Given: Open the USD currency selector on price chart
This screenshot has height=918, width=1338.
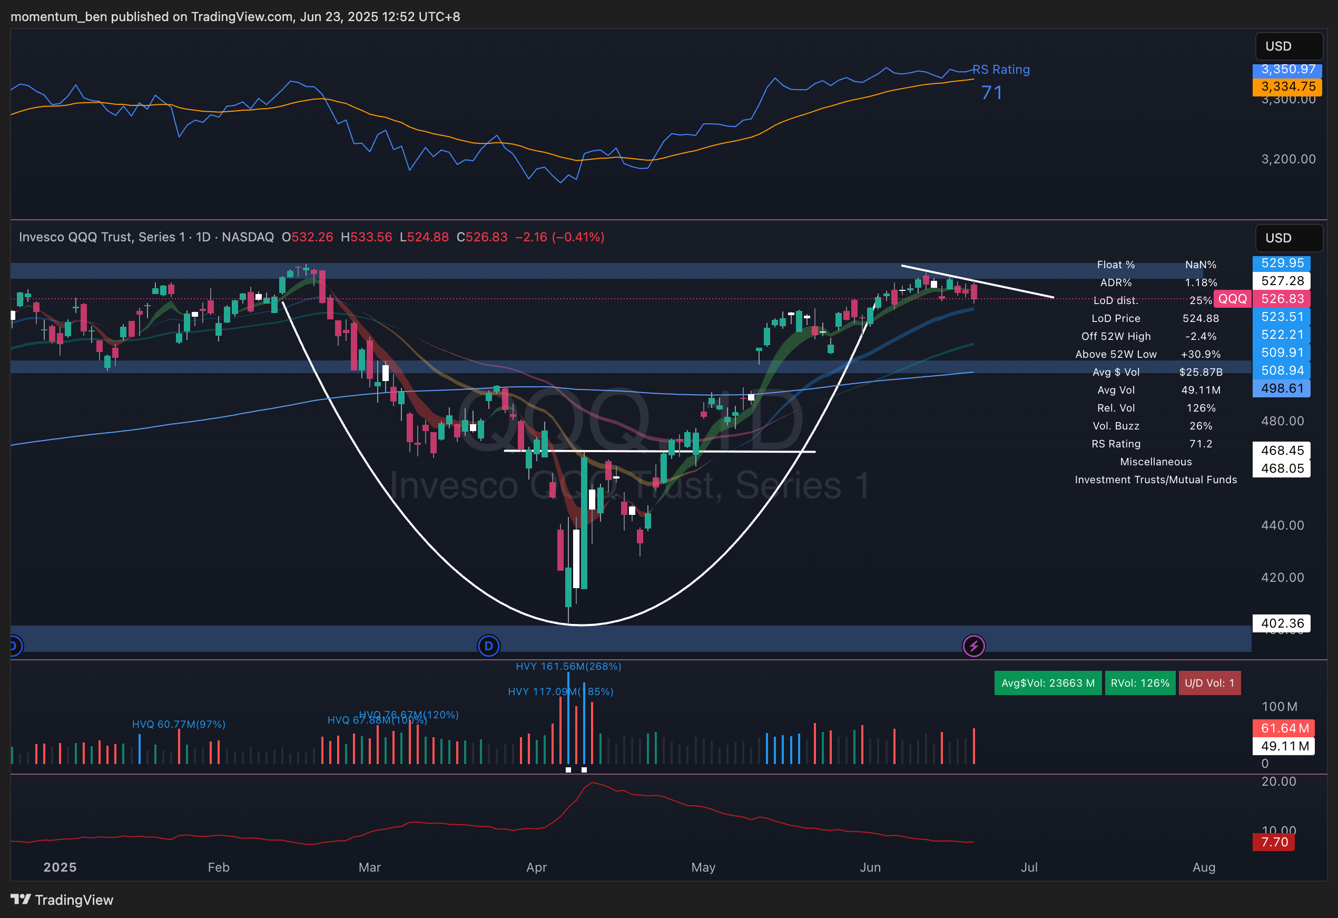Looking at the screenshot, I should point(1288,238).
